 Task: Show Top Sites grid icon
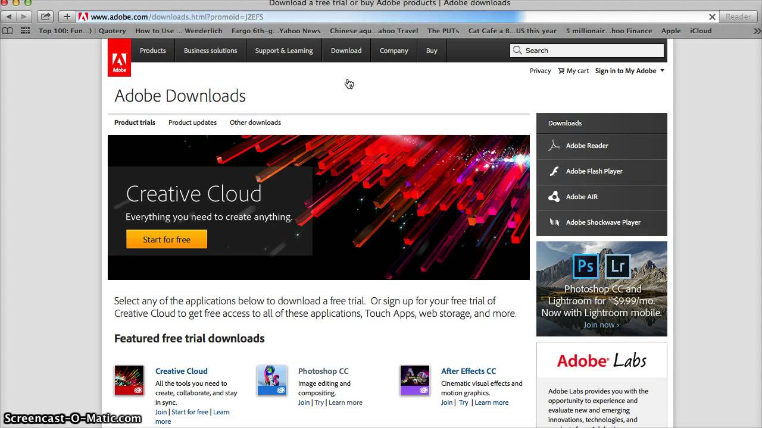(25, 31)
